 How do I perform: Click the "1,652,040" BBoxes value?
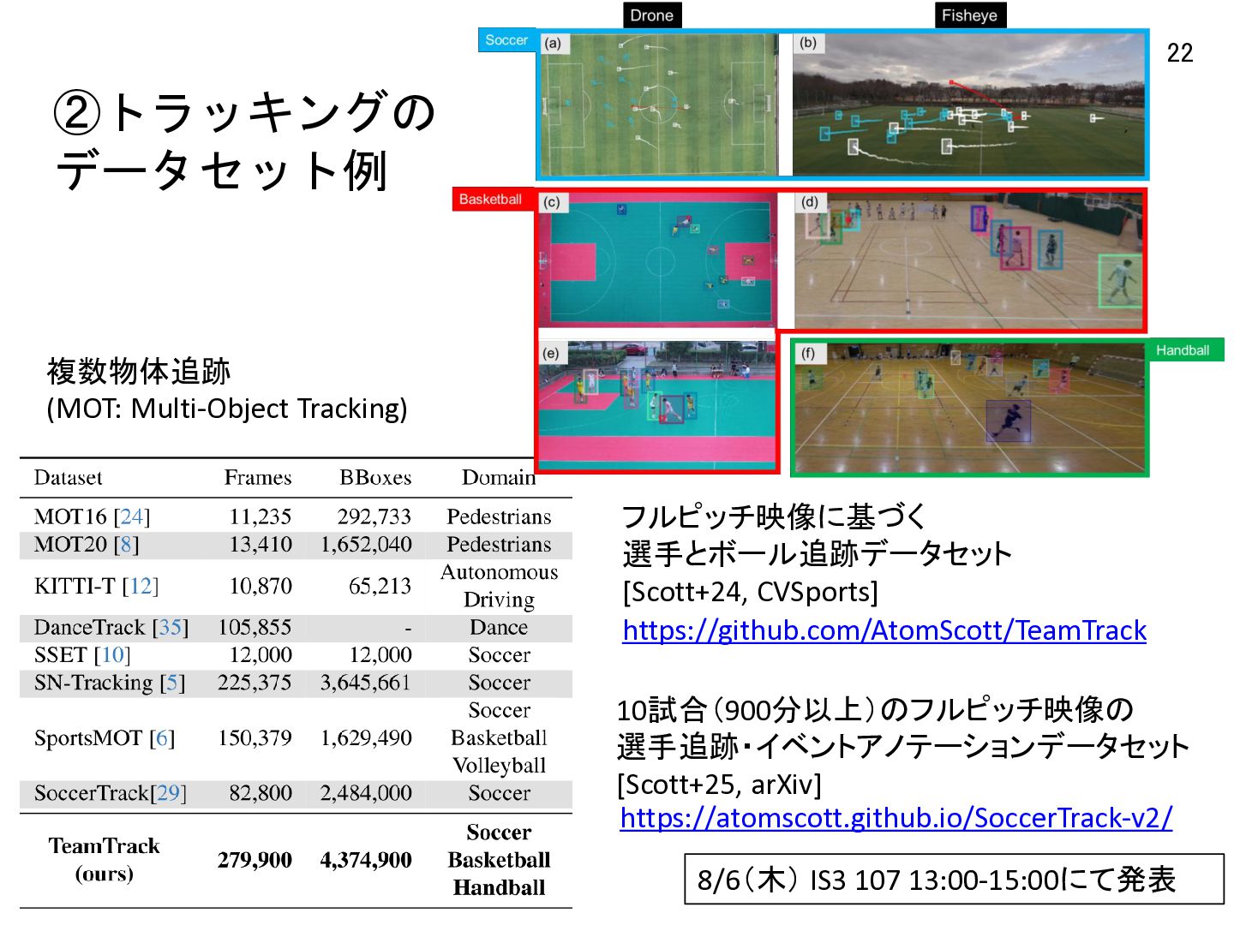tap(366, 545)
